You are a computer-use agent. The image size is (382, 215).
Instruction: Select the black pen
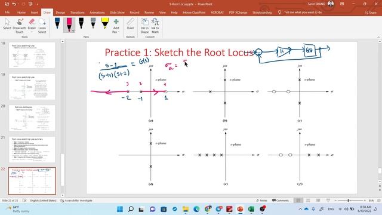coord(81,24)
